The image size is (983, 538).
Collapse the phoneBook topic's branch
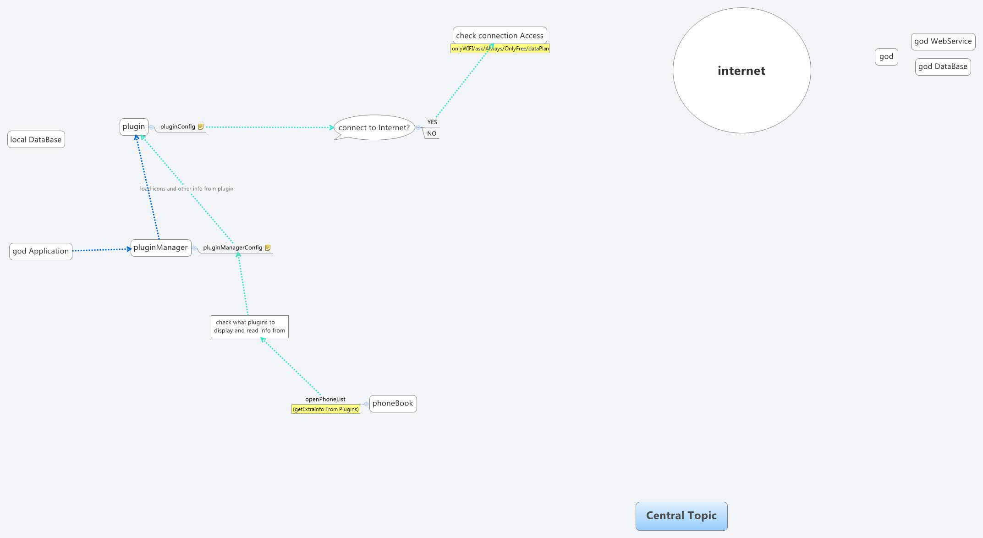point(366,404)
